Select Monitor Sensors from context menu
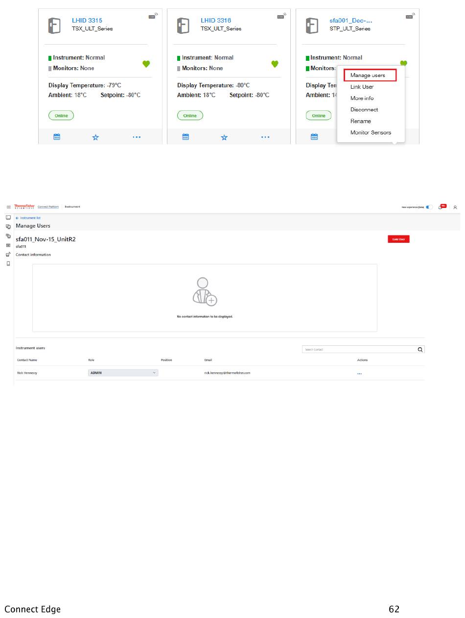465x618 pixels. pos(371,132)
